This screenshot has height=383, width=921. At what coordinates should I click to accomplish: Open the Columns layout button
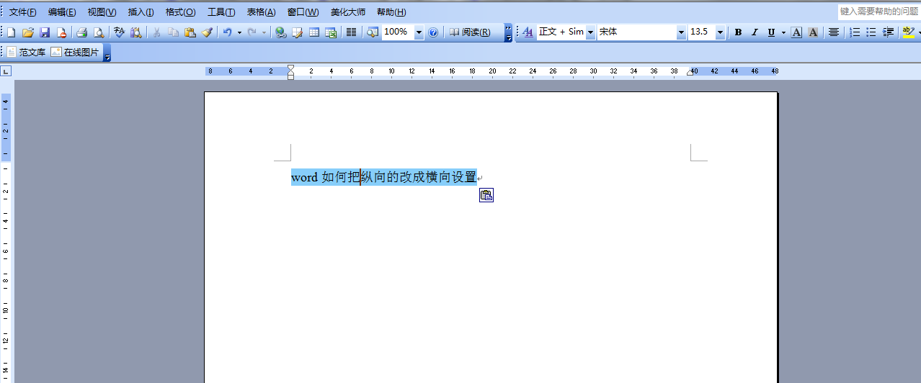351,32
